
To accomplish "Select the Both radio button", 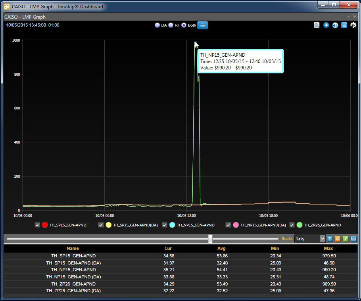I will (x=184, y=25).
